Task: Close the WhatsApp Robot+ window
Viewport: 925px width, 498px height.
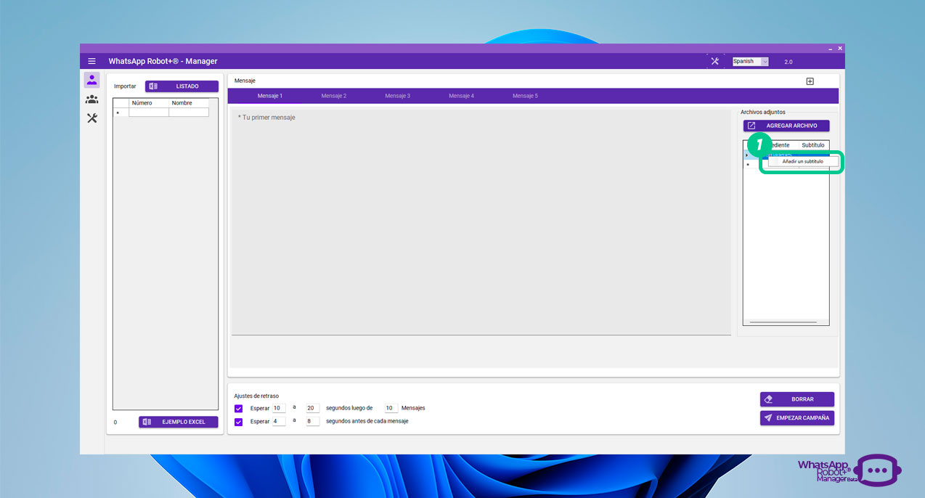Action: [840, 49]
